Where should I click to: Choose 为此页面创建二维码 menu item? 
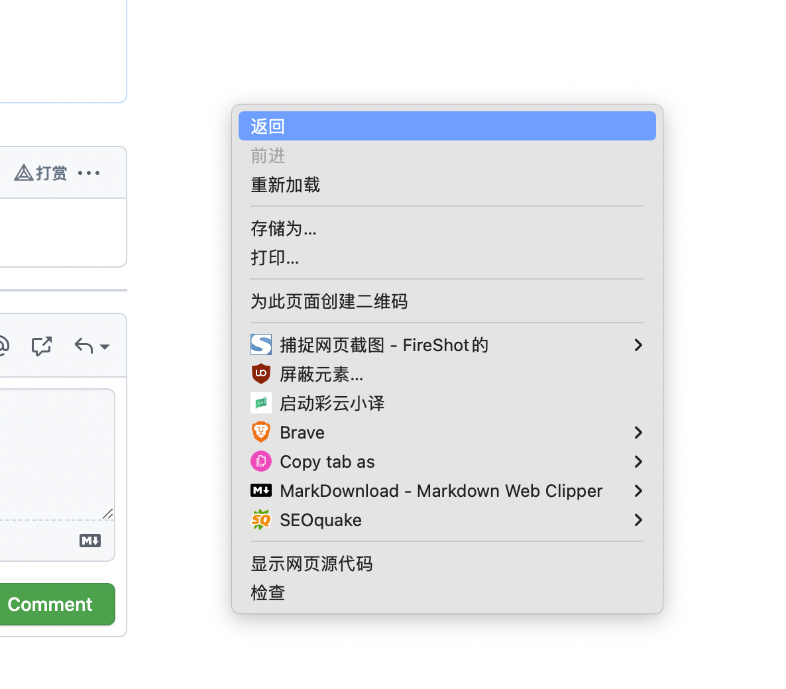pyautogui.click(x=447, y=301)
